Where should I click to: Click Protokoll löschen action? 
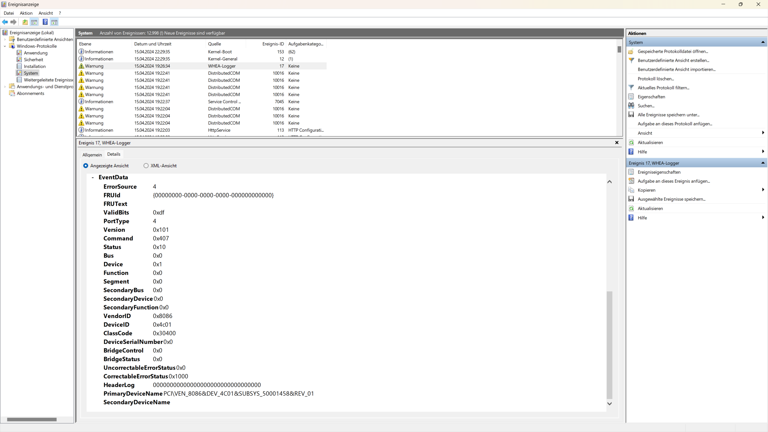(x=656, y=79)
